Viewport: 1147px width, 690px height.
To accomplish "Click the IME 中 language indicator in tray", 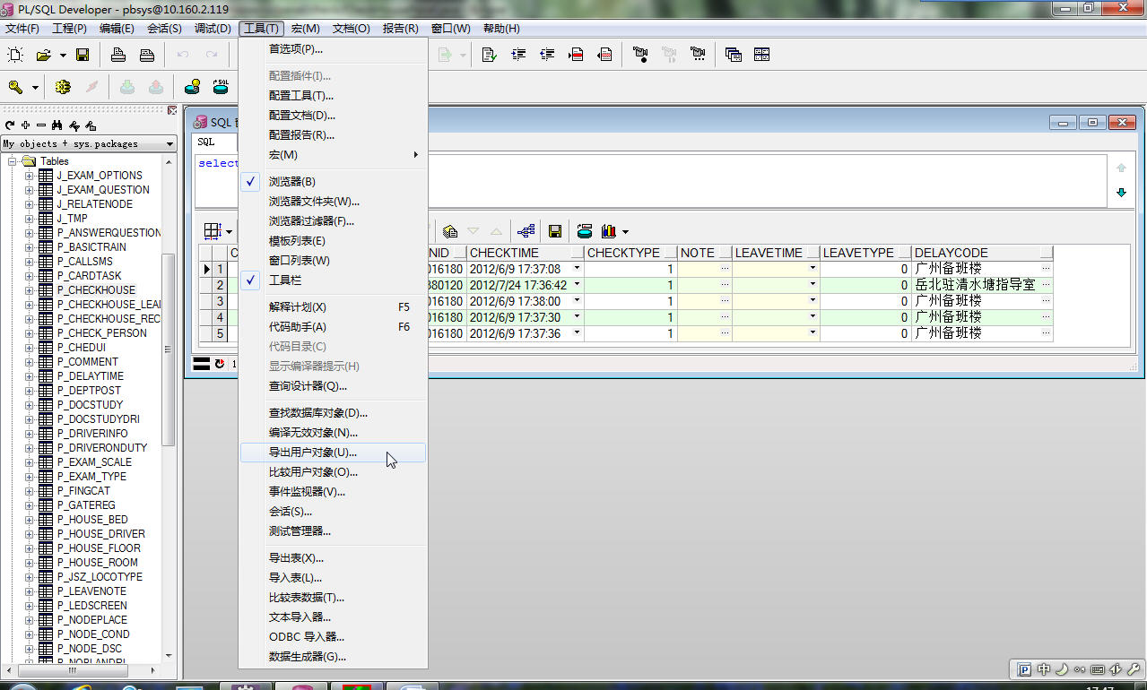I will [x=1044, y=668].
